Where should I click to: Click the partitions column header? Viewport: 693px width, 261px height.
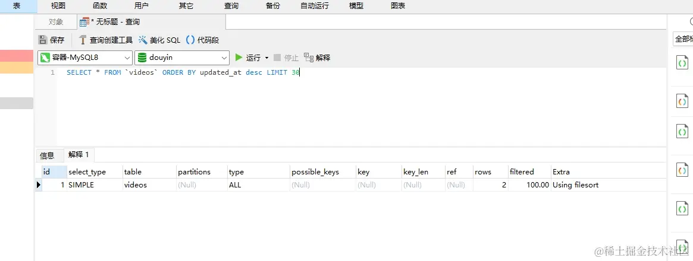pyautogui.click(x=202, y=172)
